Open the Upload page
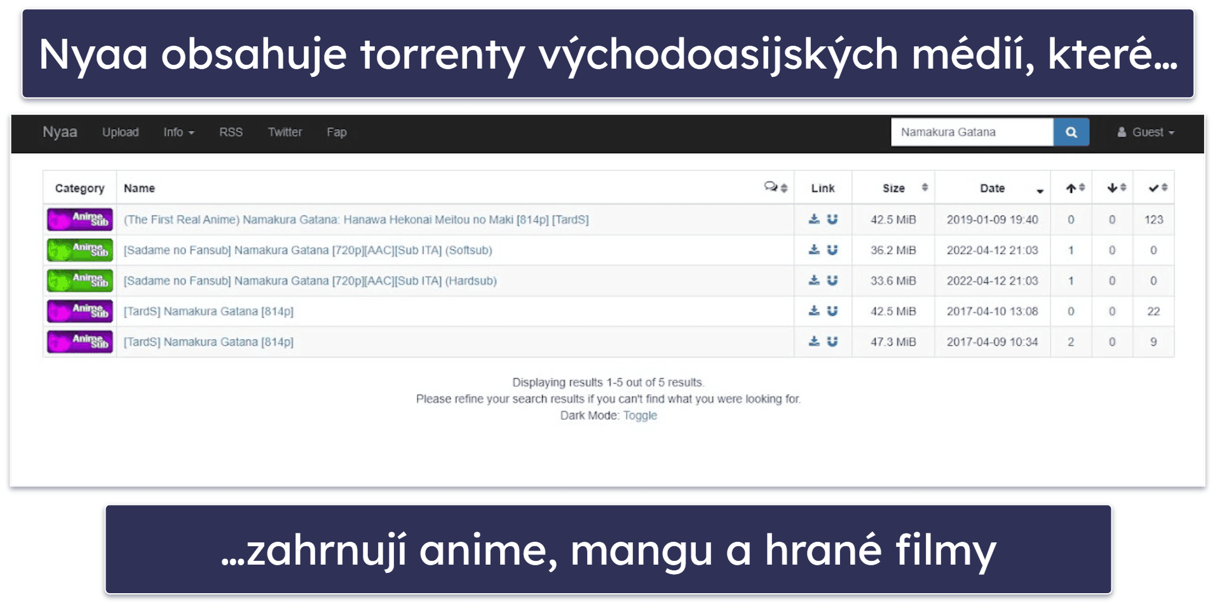This screenshot has width=1215, height=604. [x=120, y=132]
